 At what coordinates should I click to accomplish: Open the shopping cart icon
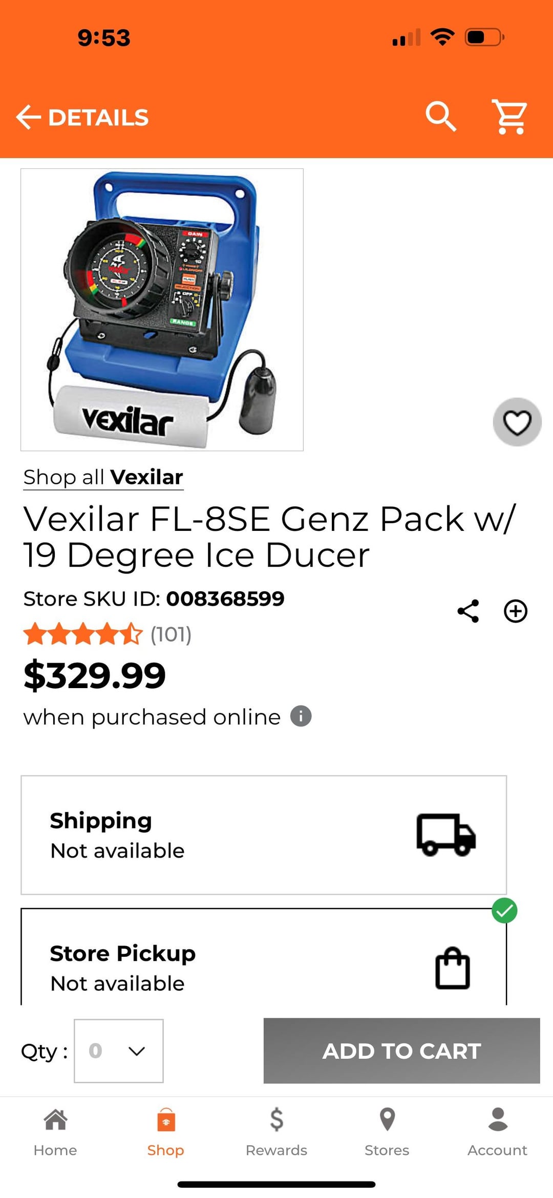tap(510, 117)
